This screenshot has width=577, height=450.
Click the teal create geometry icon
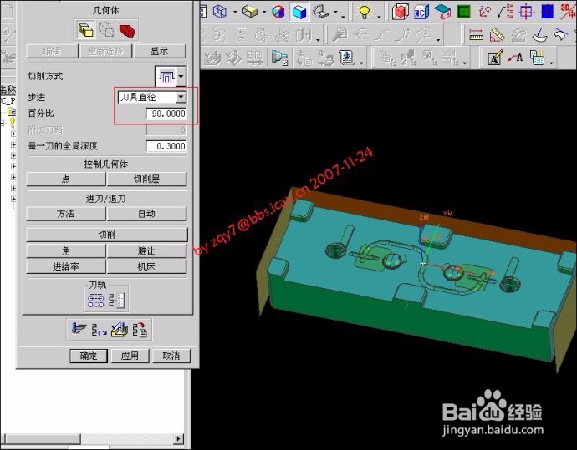tap(442, 12)
